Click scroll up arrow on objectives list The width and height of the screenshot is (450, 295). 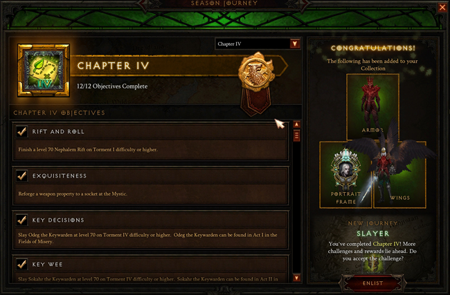pyautogui.click(x=297, y=124)
